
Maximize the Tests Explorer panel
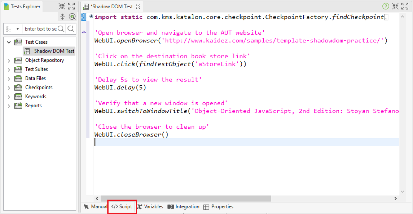point(71,6)
